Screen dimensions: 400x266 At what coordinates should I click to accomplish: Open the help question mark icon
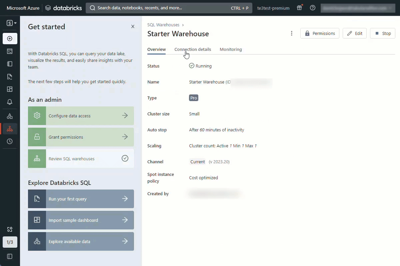tap(313, 8)
